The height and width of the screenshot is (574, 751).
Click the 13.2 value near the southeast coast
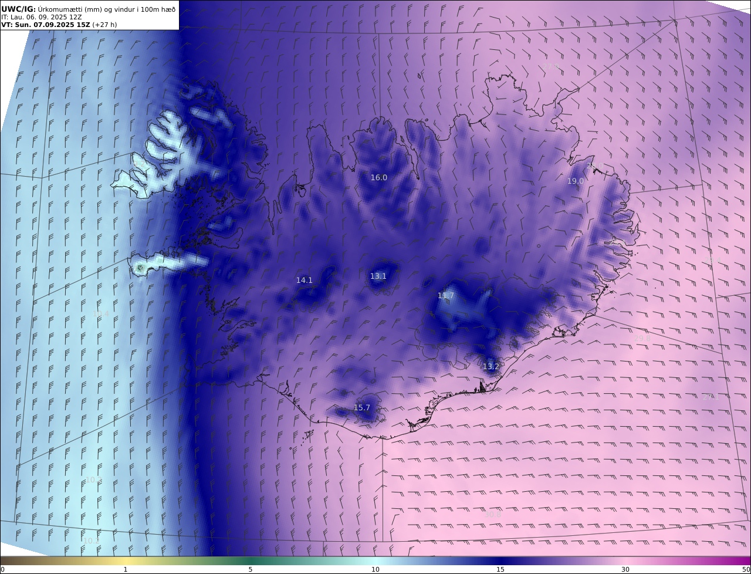[x=491, y=367]
